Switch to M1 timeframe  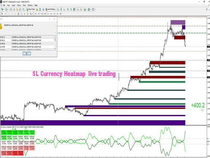(x=36, y=14)
